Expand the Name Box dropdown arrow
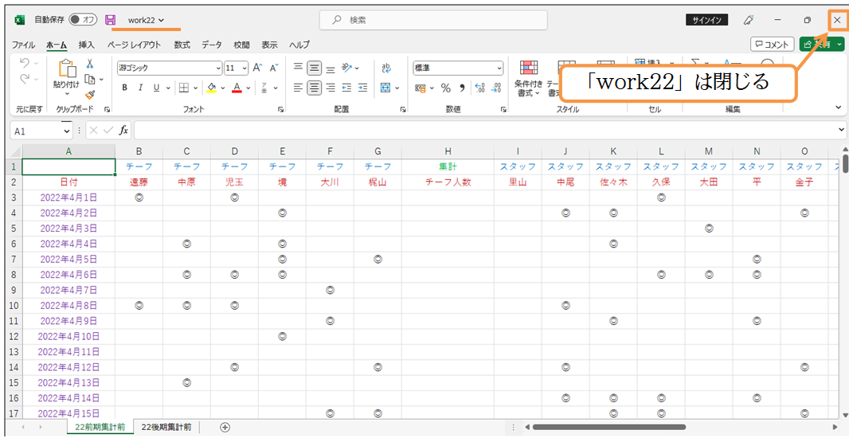 67,130
